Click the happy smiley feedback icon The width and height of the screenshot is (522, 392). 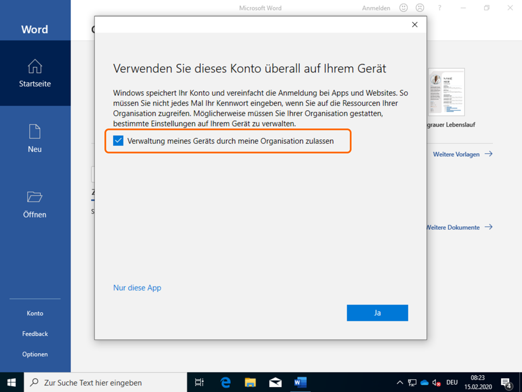point(403,8)
